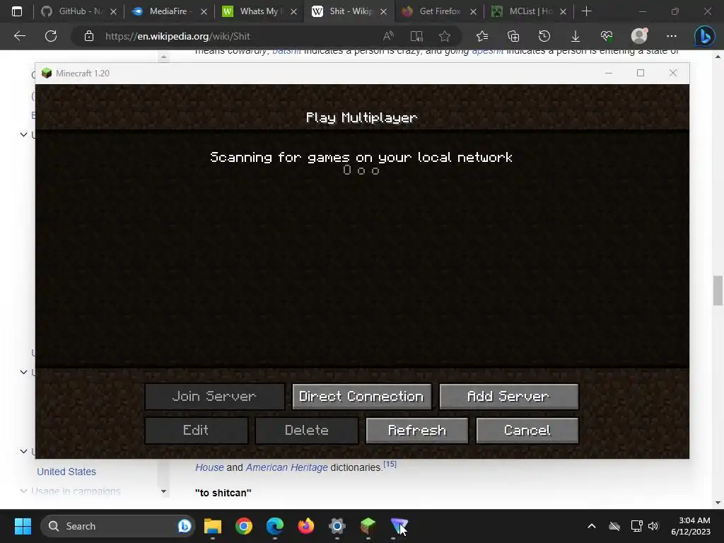Click the taskbar Search box

pos(118,526)
